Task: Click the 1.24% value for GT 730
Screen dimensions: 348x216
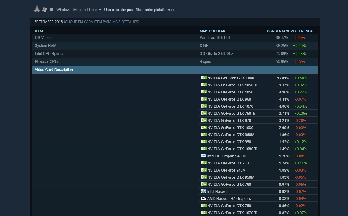Action: 284,163
